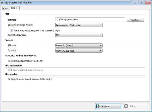Maximize the Spara ljudspår window
This screenshot has height=112, width=152.
[x=142, y=3]
